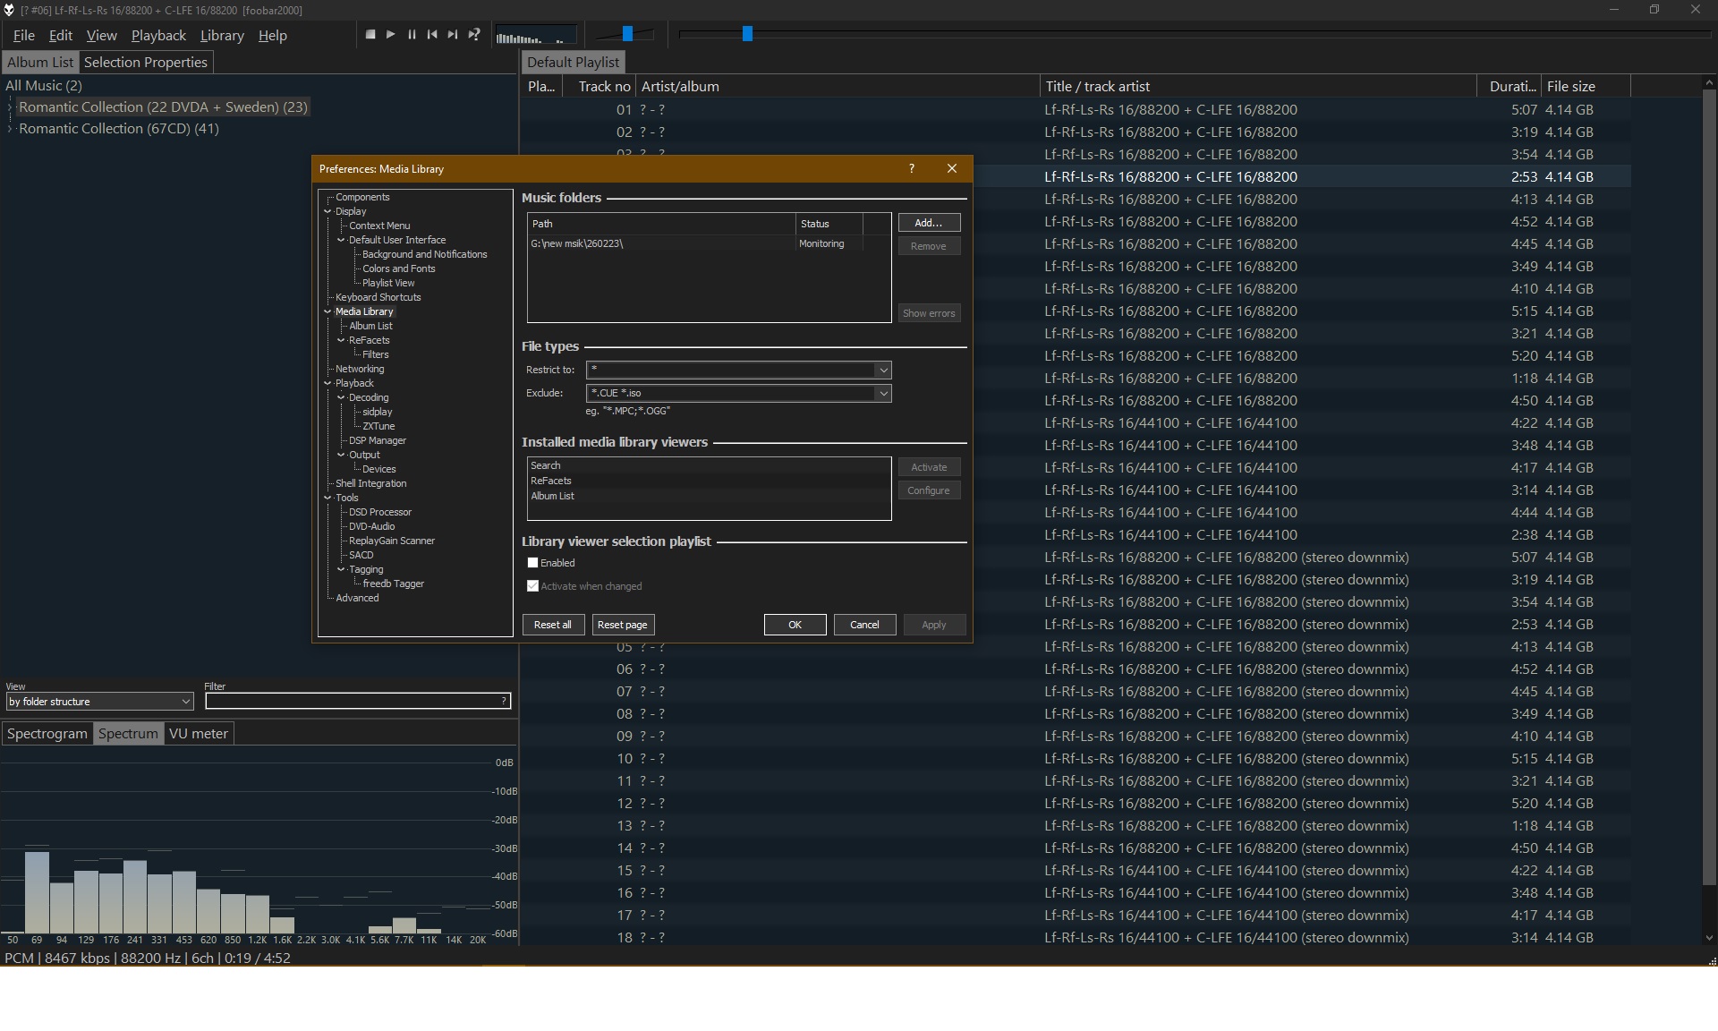Adjust the volume slider handle

(x=627, y=34)
